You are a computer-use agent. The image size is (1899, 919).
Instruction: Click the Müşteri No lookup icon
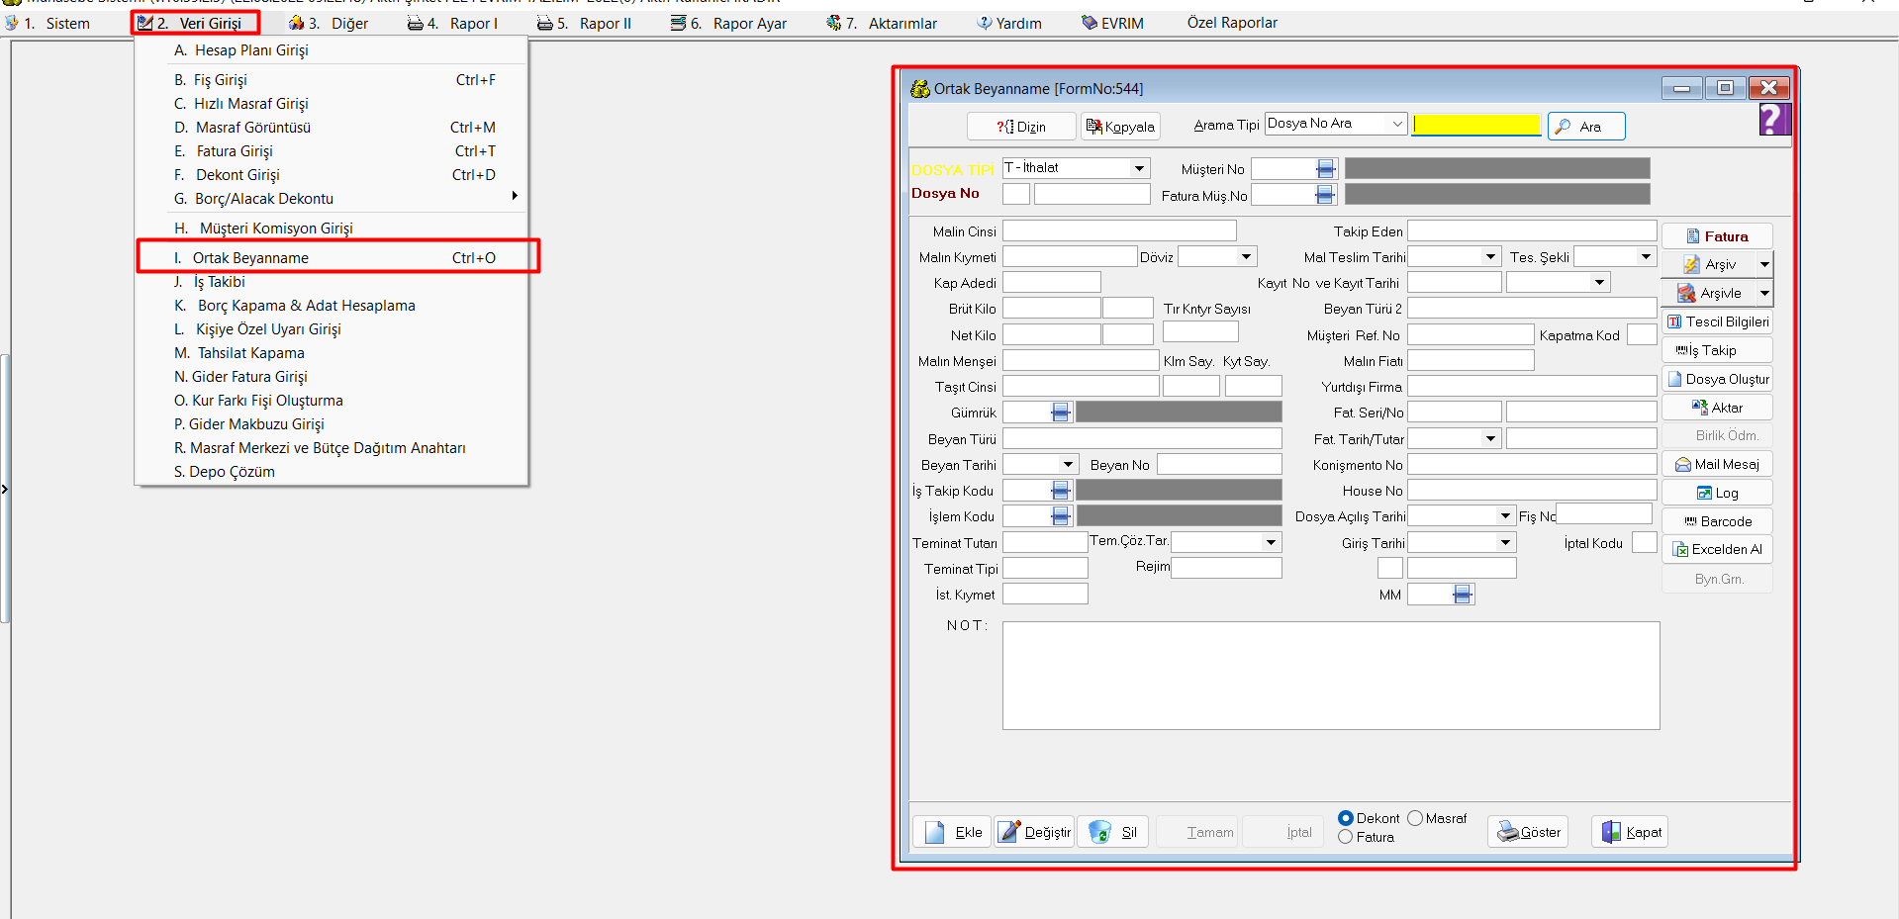pos(1326,169)
